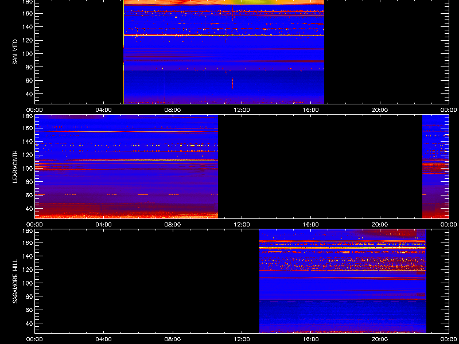
Task: Click the 04:00 time label below Sagamore Hill plot
Action: (x=104, y=339)
